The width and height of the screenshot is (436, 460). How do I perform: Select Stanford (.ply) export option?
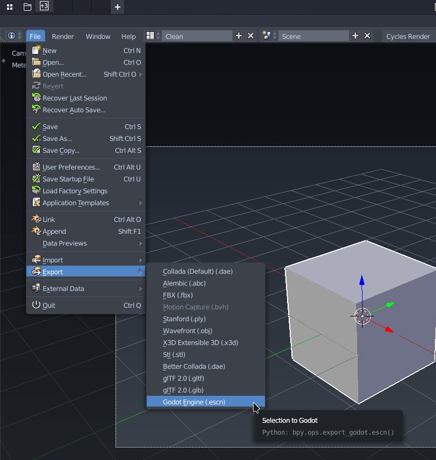coord(206,319)
